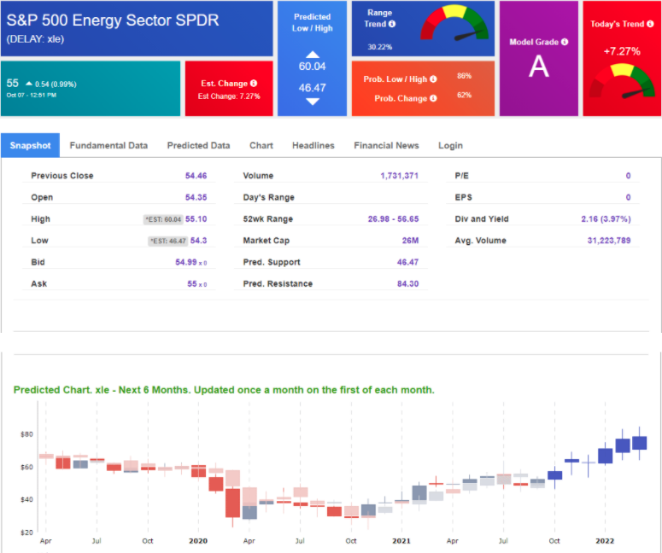662x553 pixels.
Task: Click the info icon next to Est. Change
Action: point(254,83)
